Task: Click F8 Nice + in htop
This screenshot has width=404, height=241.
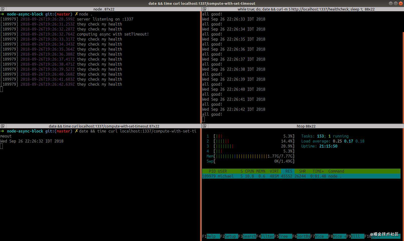Action: (337, 236)
